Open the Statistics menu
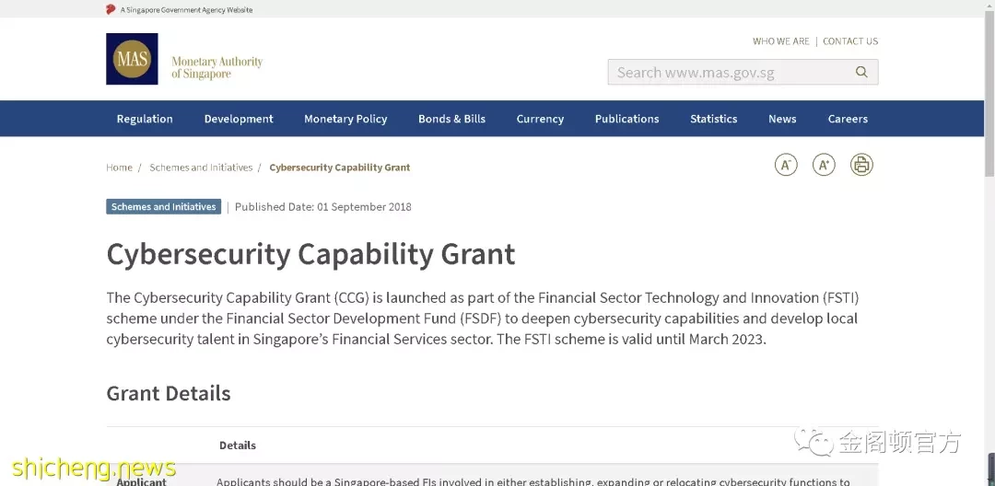Image resolution: width=995 pixels, height=486 pixels. (714, 119)
